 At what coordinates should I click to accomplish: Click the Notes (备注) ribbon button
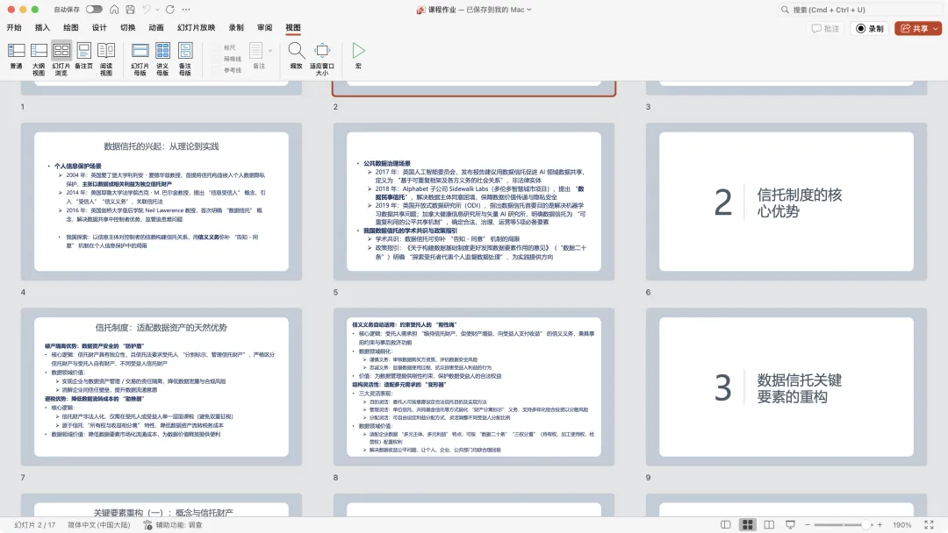coord(257,56)
